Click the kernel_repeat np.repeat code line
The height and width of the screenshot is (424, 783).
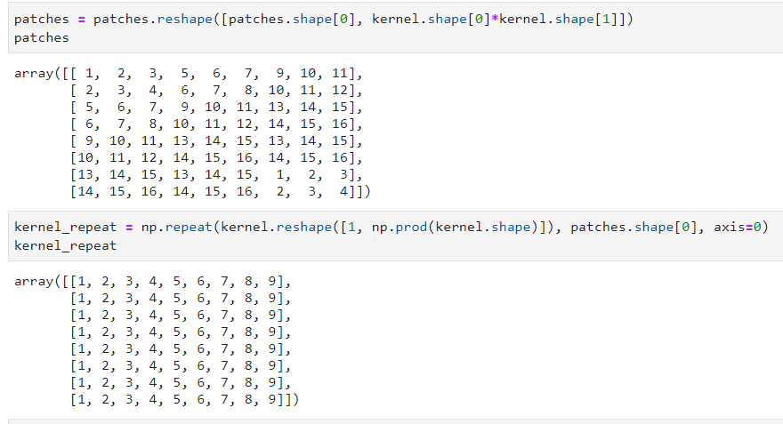click(x=390, y=227)
